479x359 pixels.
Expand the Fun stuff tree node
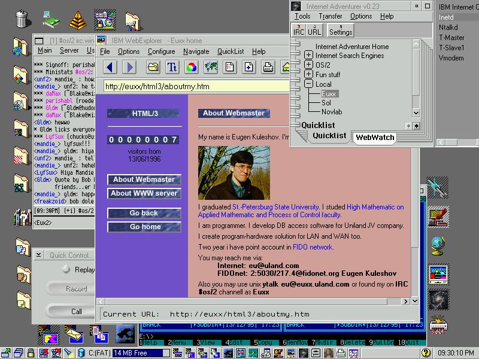pyautogui.click(x=308, y=74)
